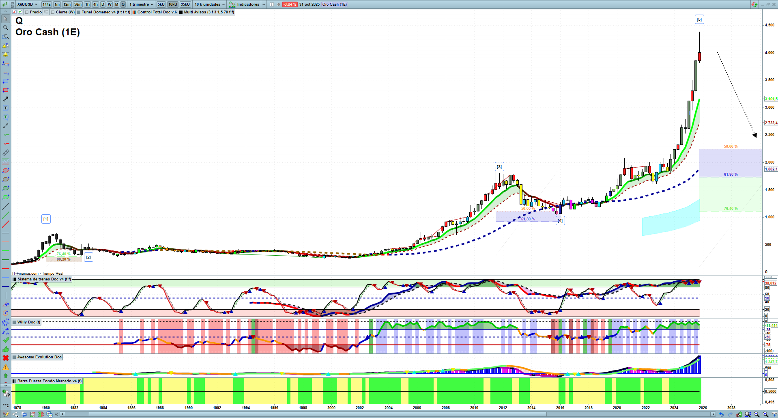The height and width of the screenshot is (418, 778).
Task: Toggle the Precio checkbox
Action: [x=27, y=12]
